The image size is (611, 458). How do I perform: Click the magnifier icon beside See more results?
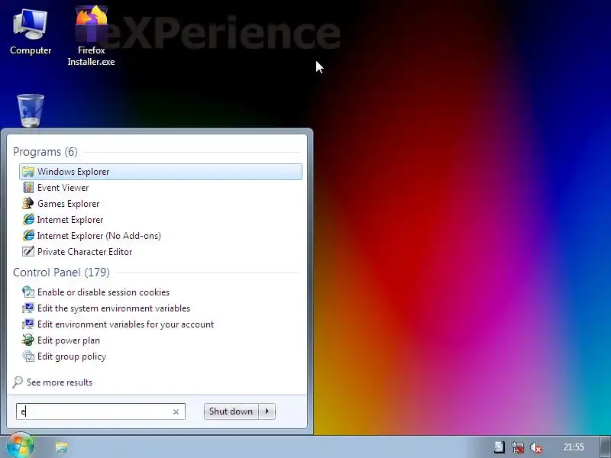18,382
